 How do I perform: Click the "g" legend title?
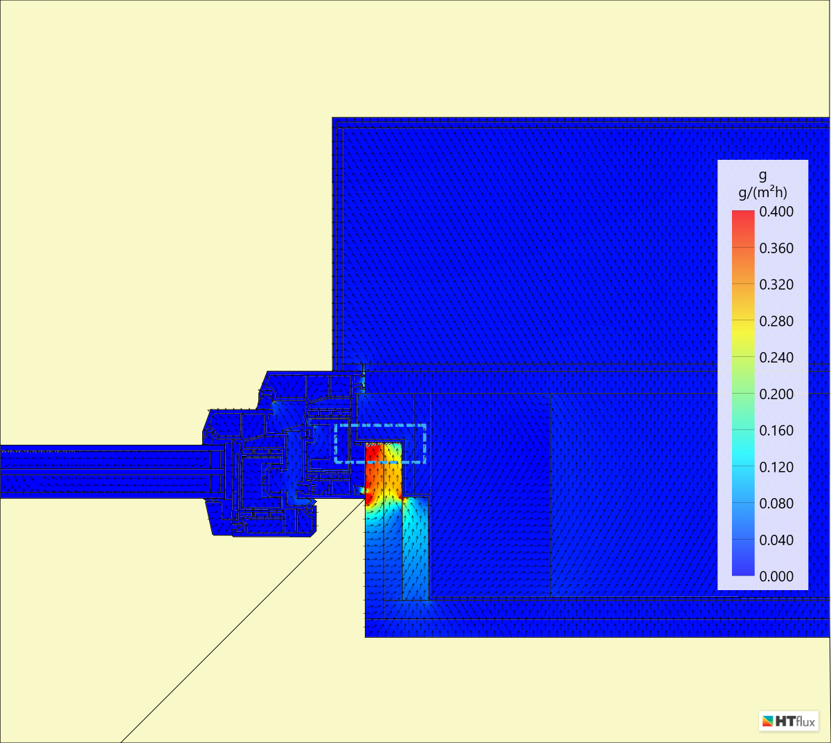(762, 175)
